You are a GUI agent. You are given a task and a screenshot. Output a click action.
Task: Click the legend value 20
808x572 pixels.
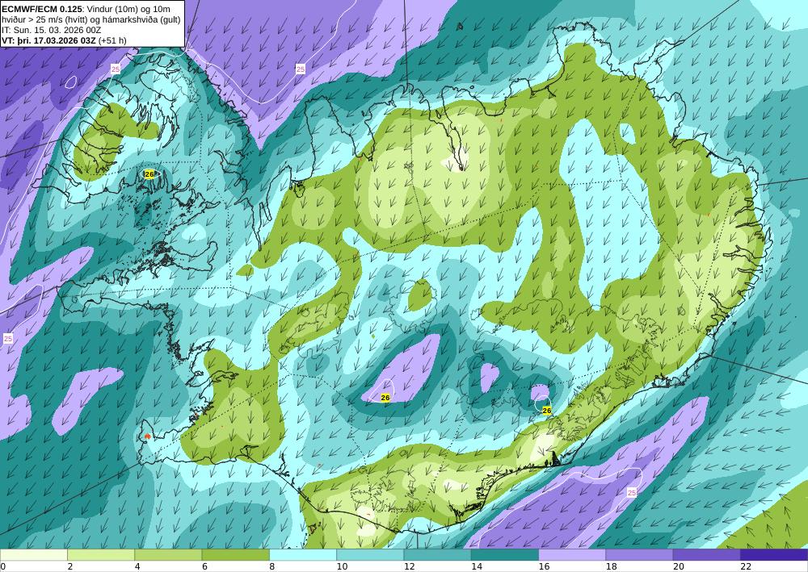click(679, 567)
